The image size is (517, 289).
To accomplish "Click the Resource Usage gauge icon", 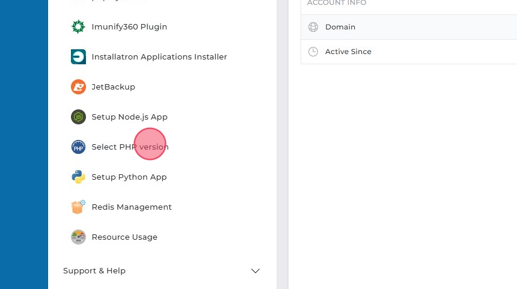I will [78, 237].
